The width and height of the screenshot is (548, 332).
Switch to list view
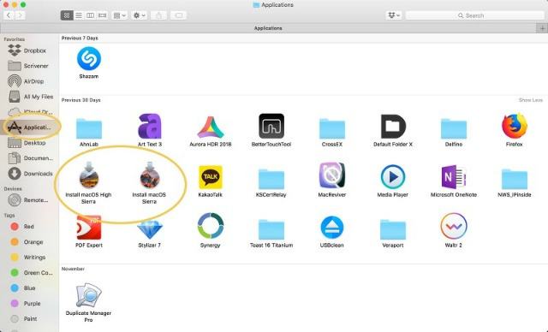(x=79, y=15)
